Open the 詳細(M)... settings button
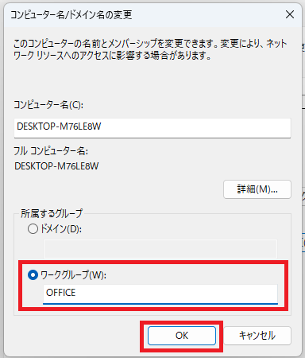The height and width of the screenshot is (358, 305). 257,189
